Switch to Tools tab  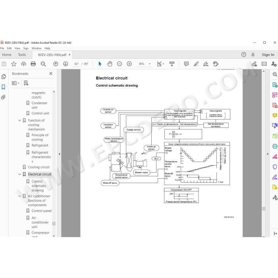coord(22,55)
